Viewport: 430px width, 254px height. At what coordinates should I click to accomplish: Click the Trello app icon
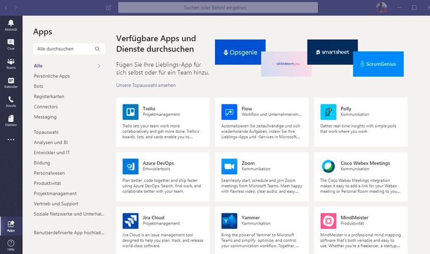tap(131, 111)
